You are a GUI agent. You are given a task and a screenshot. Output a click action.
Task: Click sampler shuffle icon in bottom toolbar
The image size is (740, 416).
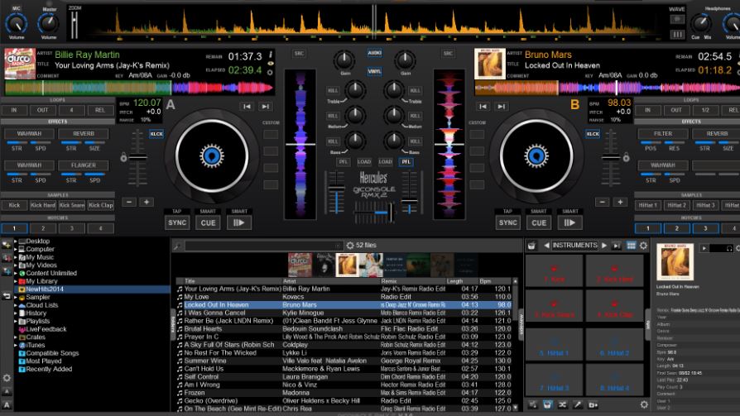coord(563,404)
